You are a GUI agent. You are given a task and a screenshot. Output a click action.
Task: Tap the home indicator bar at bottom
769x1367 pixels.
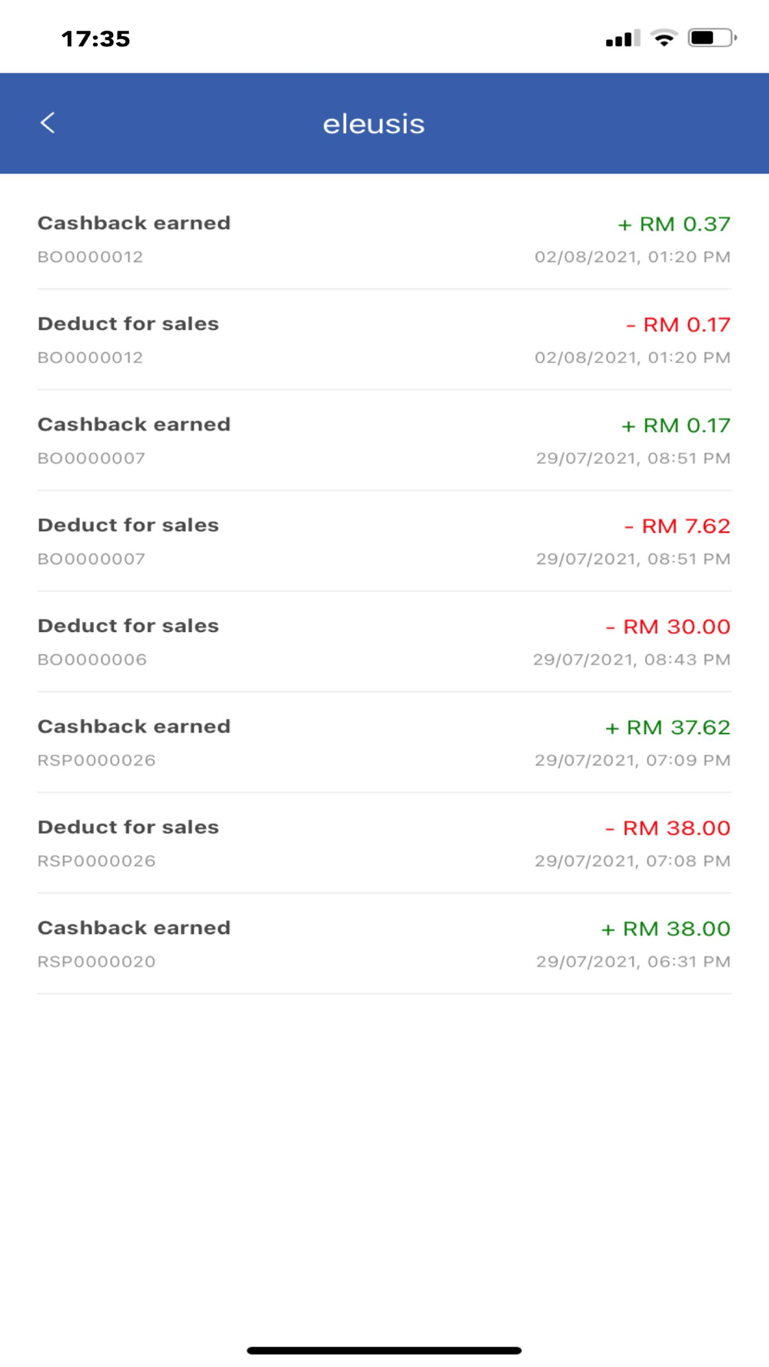[x=384, y=1350]
